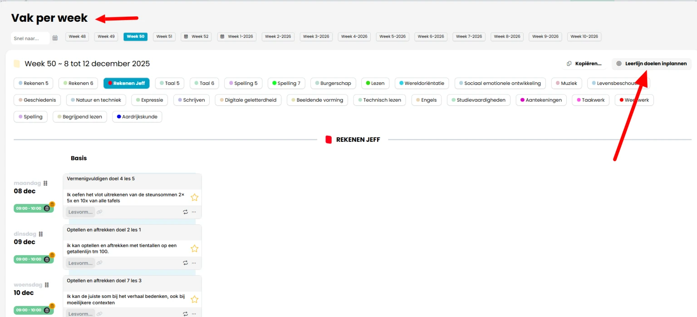Open Lesvorm selector on Tuesday's lesson card
Viewport: 697px width, 317px height.
pyautogui.click(x=80, y=263)
